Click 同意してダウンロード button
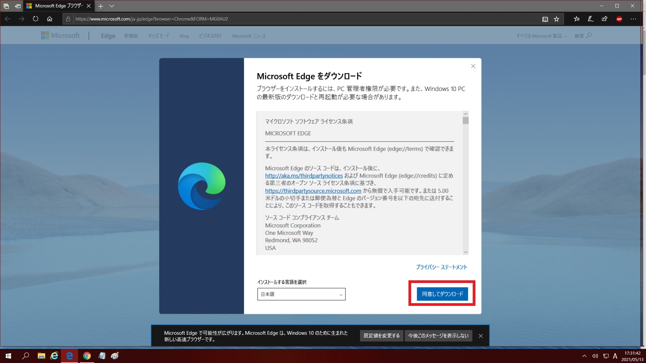The width and height of the screenshot is (646, 363). [x=442, y=294]
